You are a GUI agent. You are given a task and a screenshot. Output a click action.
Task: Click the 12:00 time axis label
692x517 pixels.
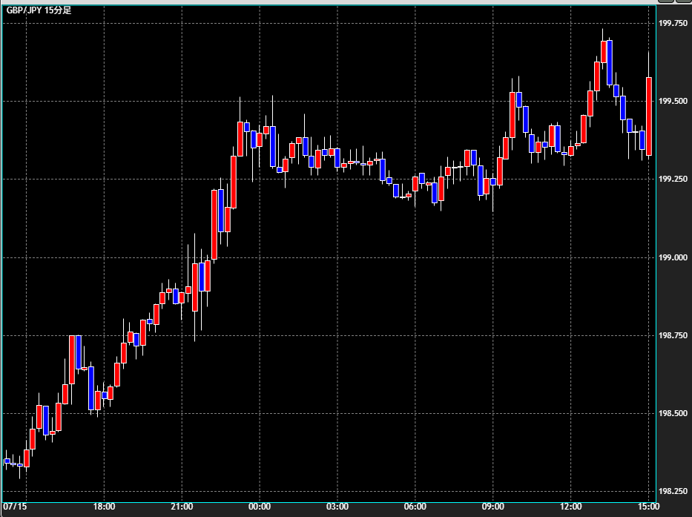coord(570,507)
